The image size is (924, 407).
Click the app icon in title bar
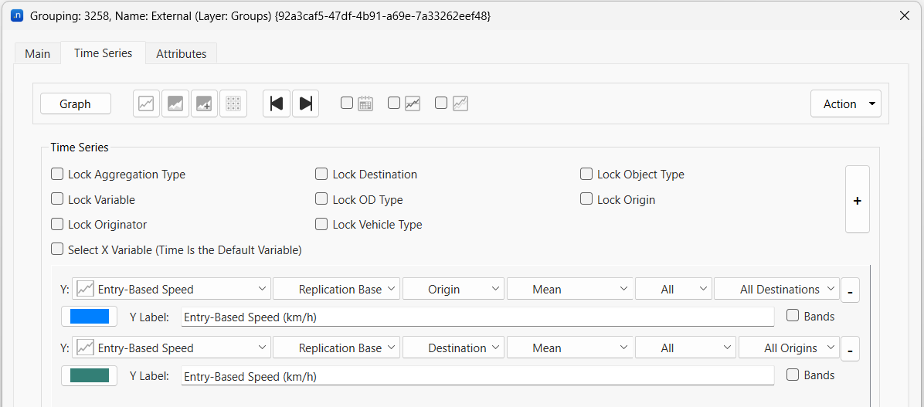pos(16,15)
